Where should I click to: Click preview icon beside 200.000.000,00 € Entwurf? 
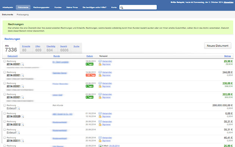click(18, 108)
